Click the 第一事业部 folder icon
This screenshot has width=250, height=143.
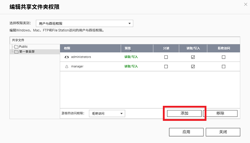click(x=16, y=52)
